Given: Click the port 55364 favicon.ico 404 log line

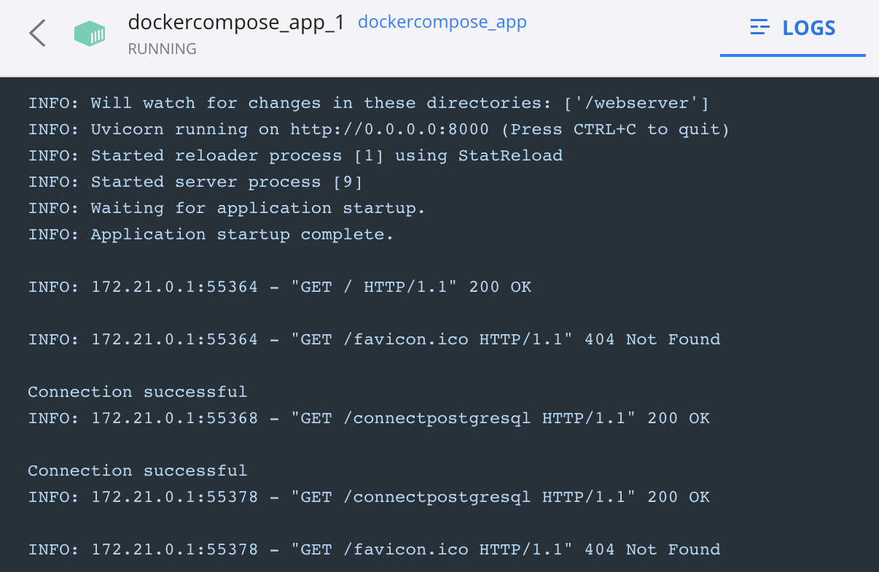Looking at the screenshot, I should click(x=374, y=339).
